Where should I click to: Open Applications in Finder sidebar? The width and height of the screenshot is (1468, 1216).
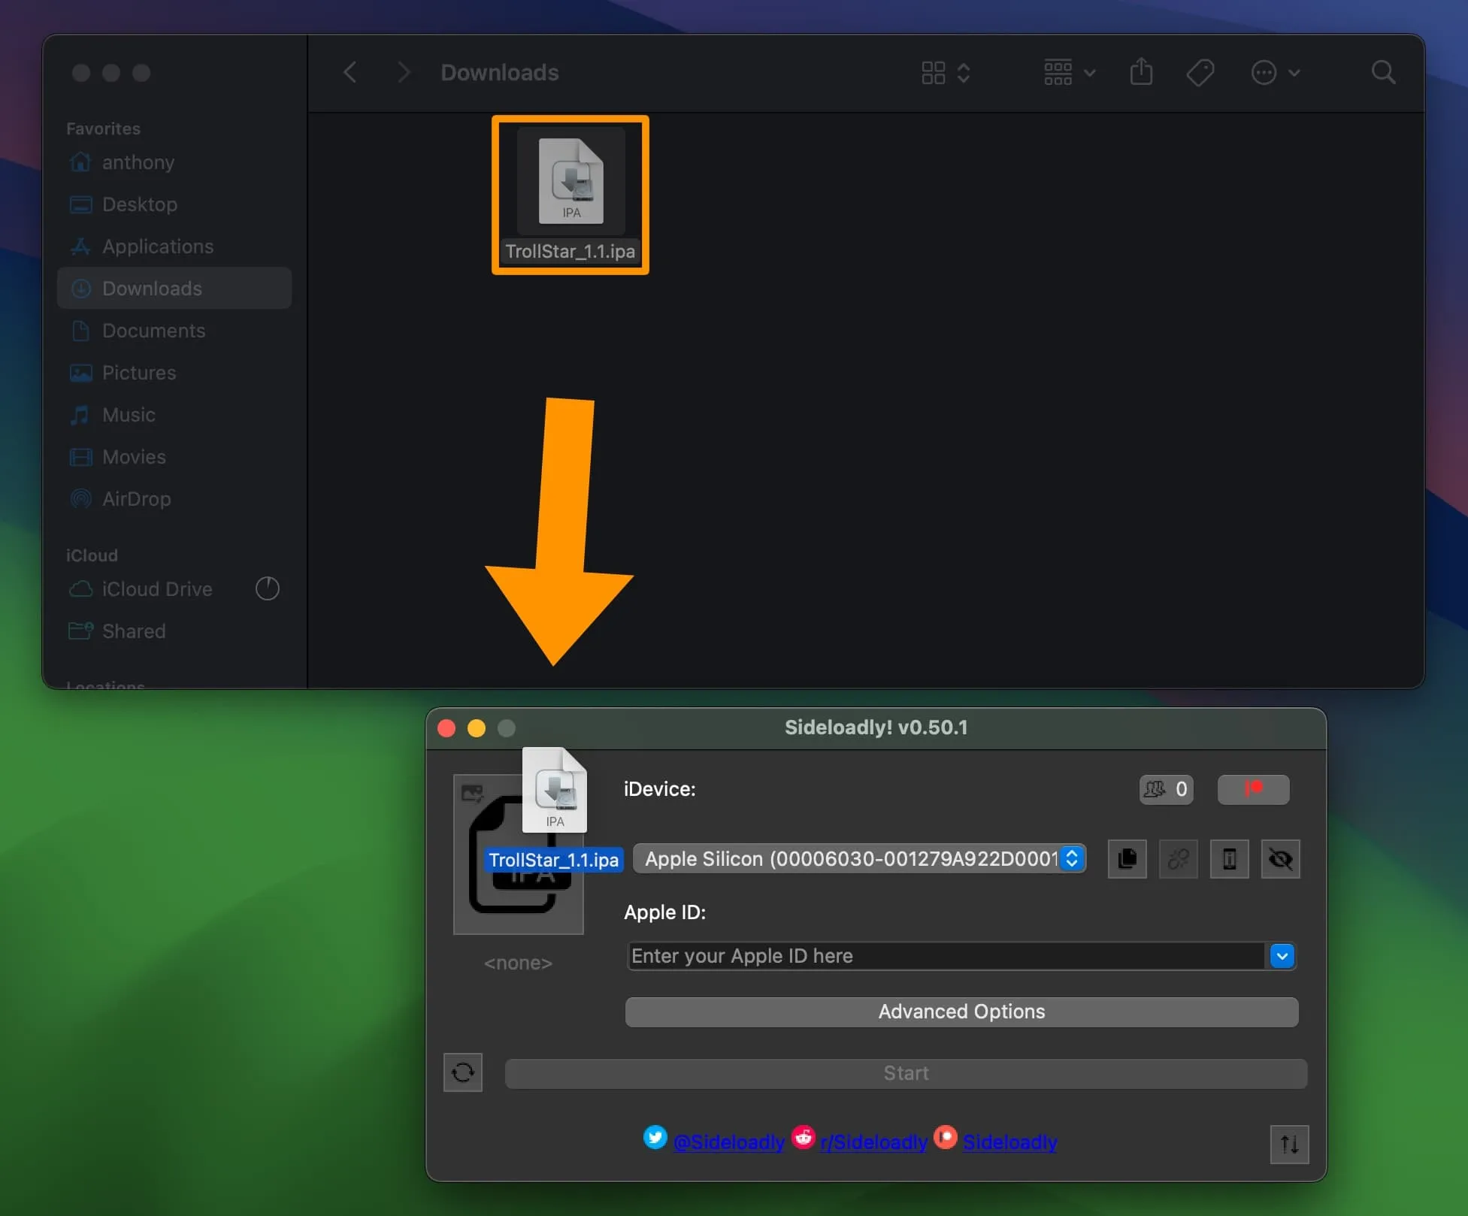click(174, 247)
